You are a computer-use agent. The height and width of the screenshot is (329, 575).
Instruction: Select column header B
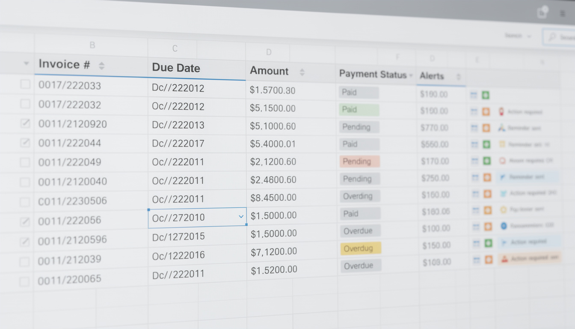click(x=92, y=45)
